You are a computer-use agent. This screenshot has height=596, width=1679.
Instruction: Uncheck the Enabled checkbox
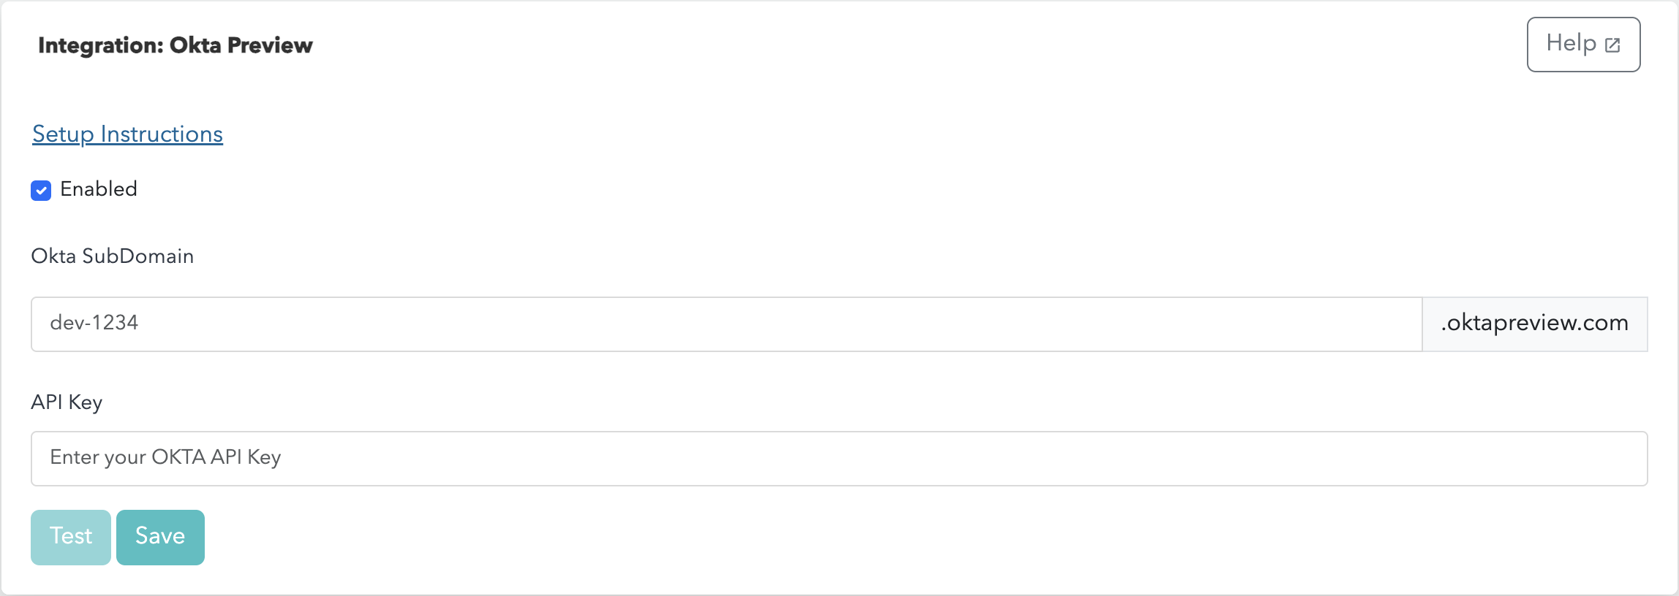coord(41,190)
